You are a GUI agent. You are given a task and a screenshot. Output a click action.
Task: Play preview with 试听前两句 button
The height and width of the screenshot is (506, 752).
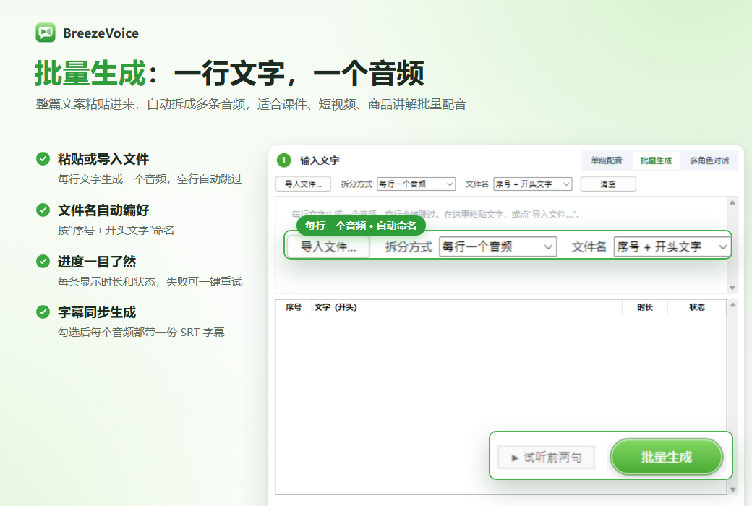(x=546, y=458)
